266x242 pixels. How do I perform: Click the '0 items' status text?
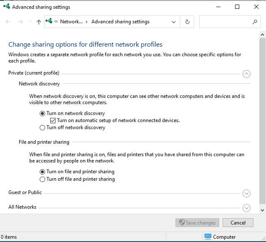pos(9,237)
